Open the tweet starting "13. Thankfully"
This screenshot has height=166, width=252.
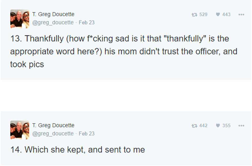click(x=120, y=51)
